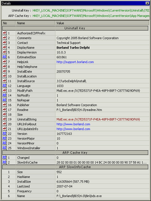Click the red UninstallString MsiExec command
This screenshot has width=151, height=201.
click(98, 119)
